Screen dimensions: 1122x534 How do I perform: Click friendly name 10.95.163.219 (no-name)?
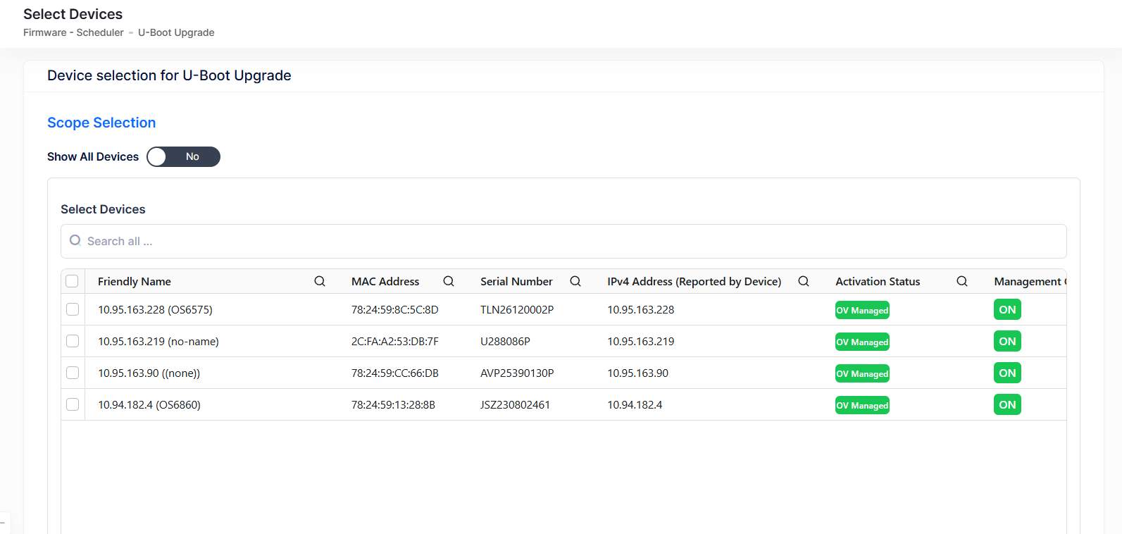(x=158, y=341)
